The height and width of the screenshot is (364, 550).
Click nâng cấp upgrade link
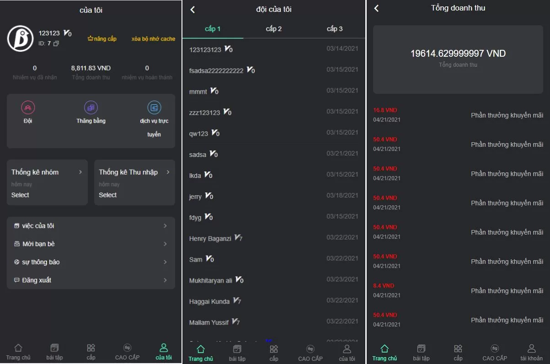[102, 39]
